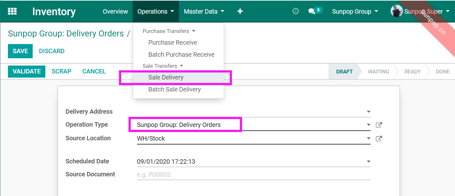This screenshot has width=455, height=196.
Task: Click the unread messages badge showing 3
Action: point(318,10)
